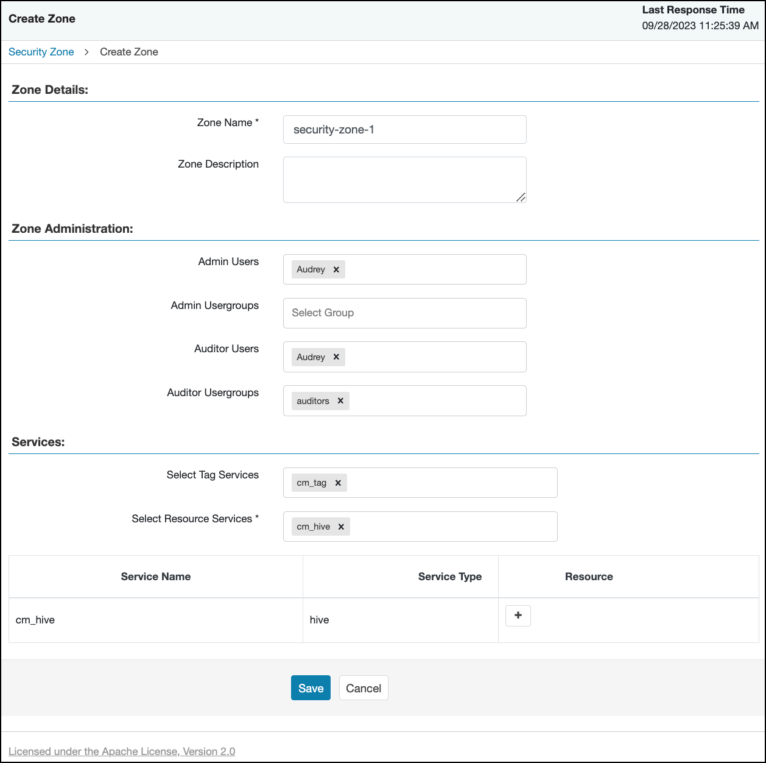Viewport: 766px width, 763px height.
Task: Open Apache License Version 2.0 link
Action: (x=122, y=751)
